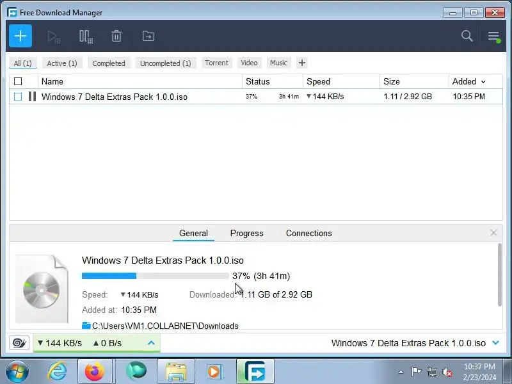Viewport: 512px width, 384px height.
Task: Show the All (1) filter
Action: (x=22, y=63)
